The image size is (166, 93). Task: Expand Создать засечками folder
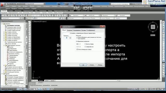4,34
